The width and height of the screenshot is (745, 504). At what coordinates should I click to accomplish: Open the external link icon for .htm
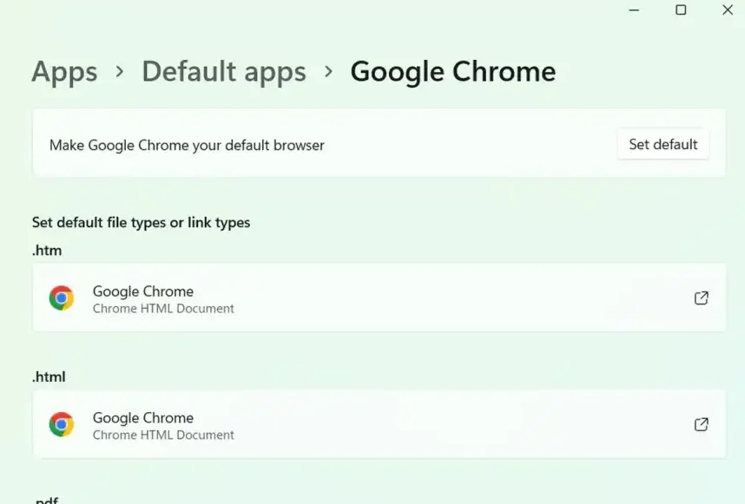702,298
